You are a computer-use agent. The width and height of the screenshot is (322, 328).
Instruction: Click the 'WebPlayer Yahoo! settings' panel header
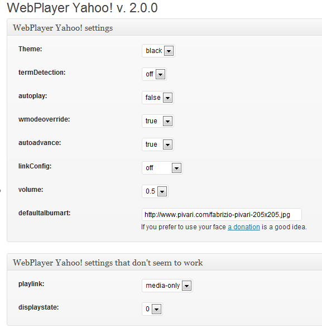click(165, 28)
